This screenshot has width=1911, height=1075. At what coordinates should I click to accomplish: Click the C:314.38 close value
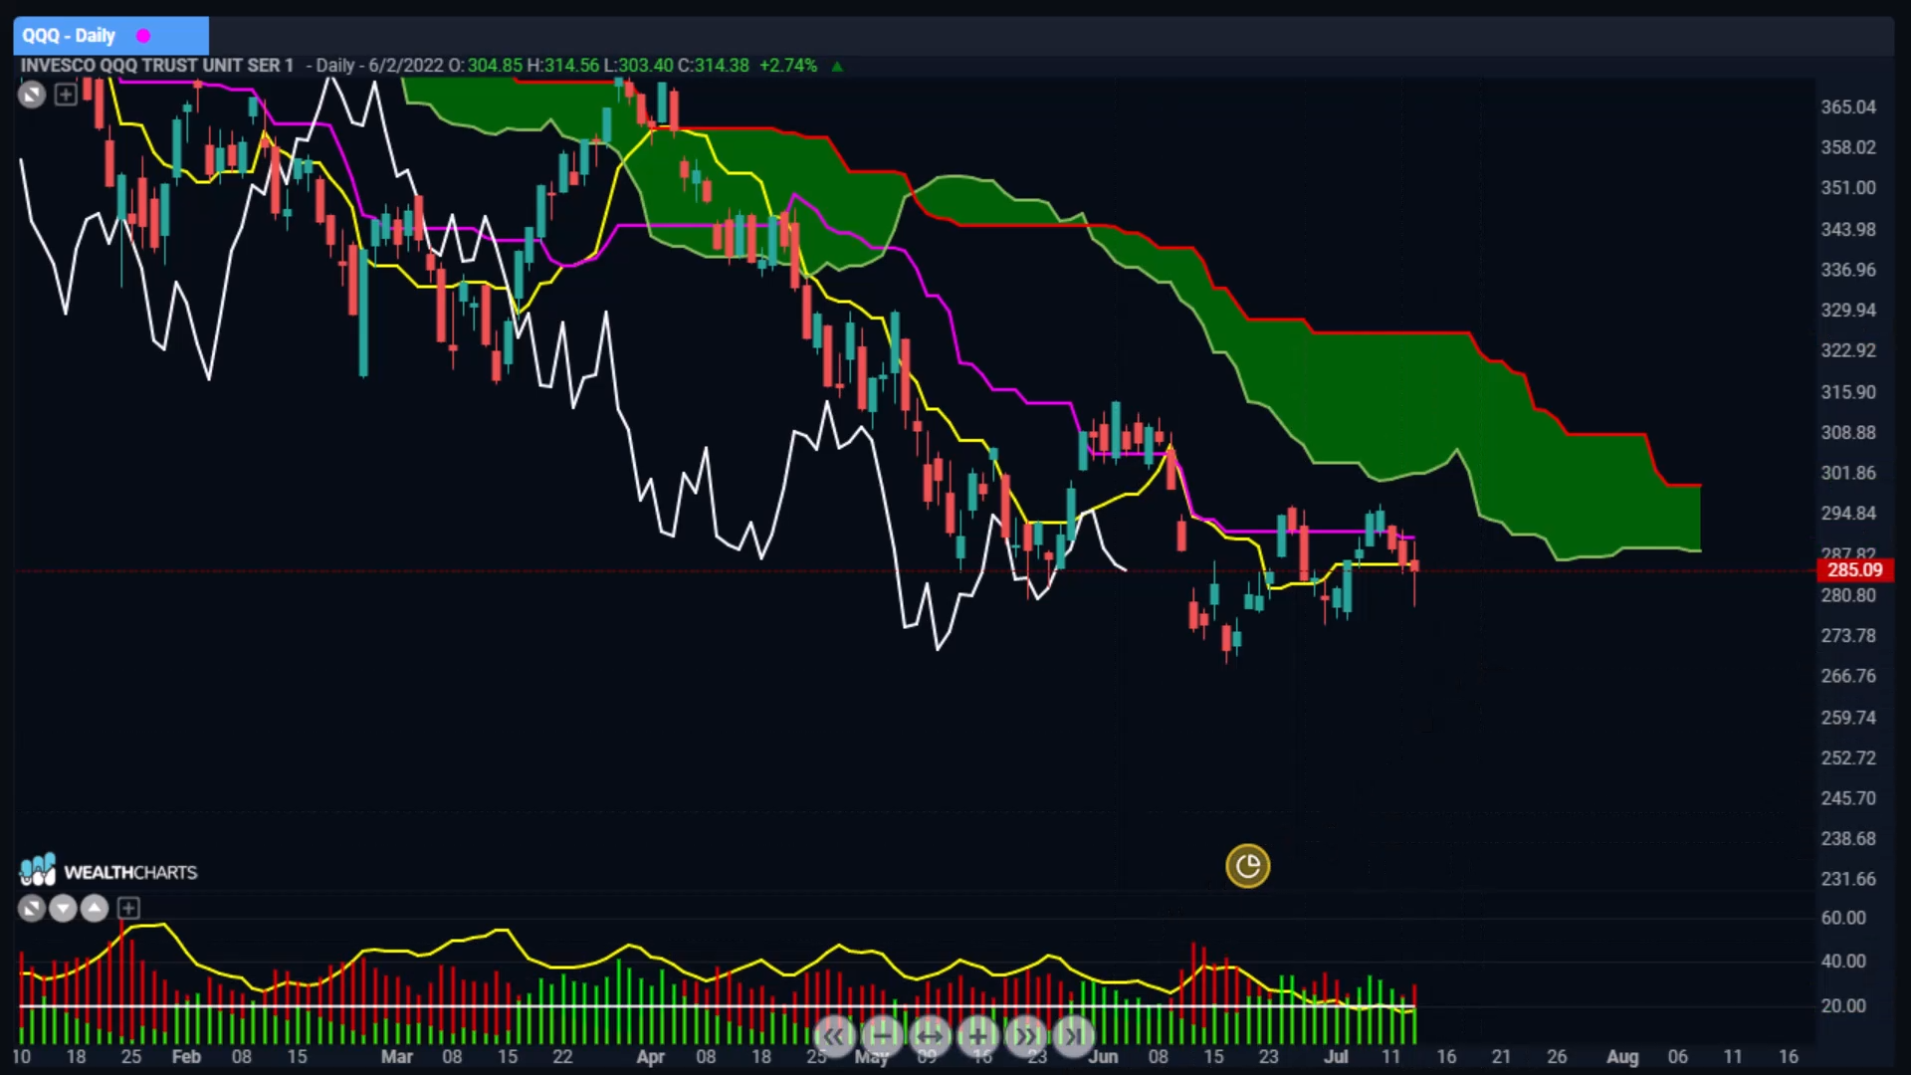tap(714, 66)
